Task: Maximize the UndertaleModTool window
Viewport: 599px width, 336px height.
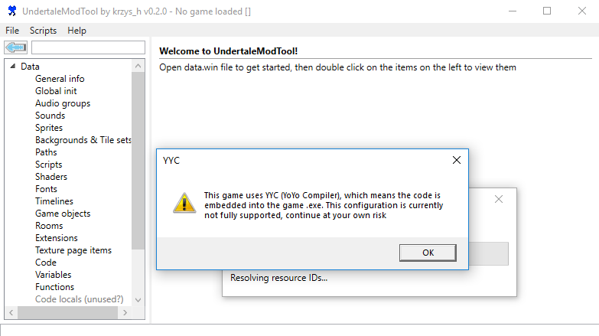Action: (546, 11)
